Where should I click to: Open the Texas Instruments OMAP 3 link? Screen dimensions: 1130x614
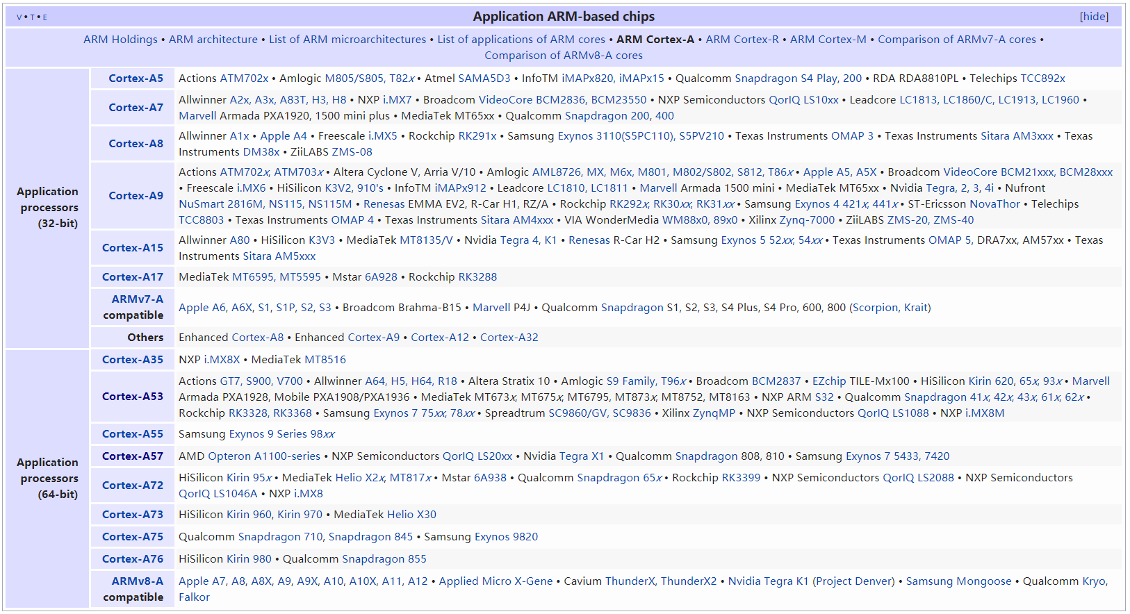point(852,136)
